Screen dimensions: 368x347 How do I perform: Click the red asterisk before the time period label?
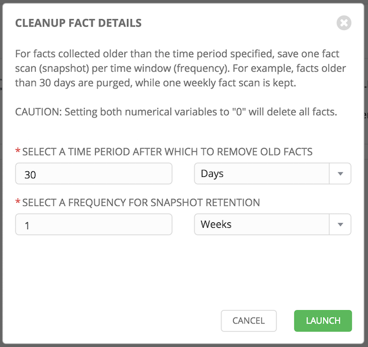(18, 150)
